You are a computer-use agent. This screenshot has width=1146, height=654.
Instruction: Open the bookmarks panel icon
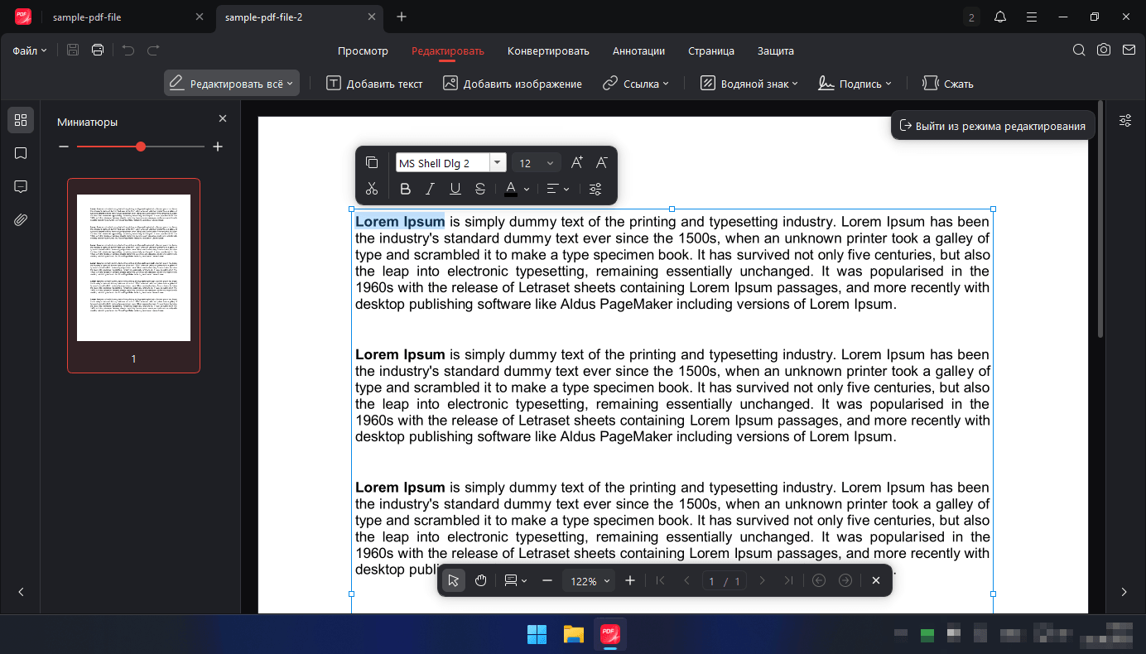pos(21,153)
